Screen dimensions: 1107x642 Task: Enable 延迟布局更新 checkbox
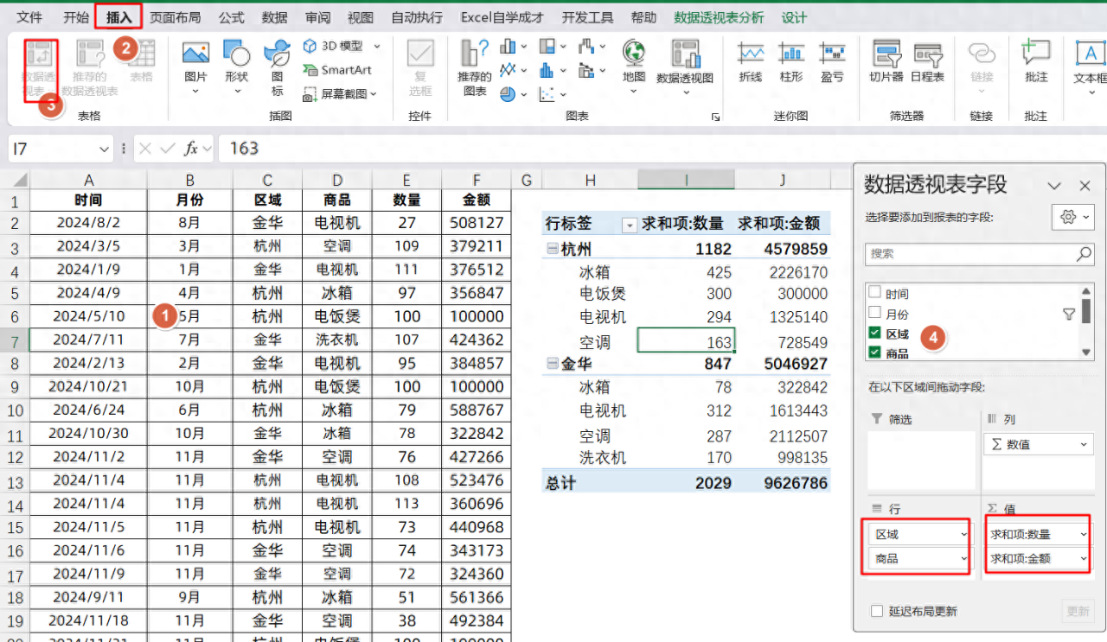coord(877,611)
